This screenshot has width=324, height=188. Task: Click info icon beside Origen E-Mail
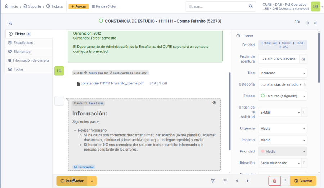[x=304, y=112]
